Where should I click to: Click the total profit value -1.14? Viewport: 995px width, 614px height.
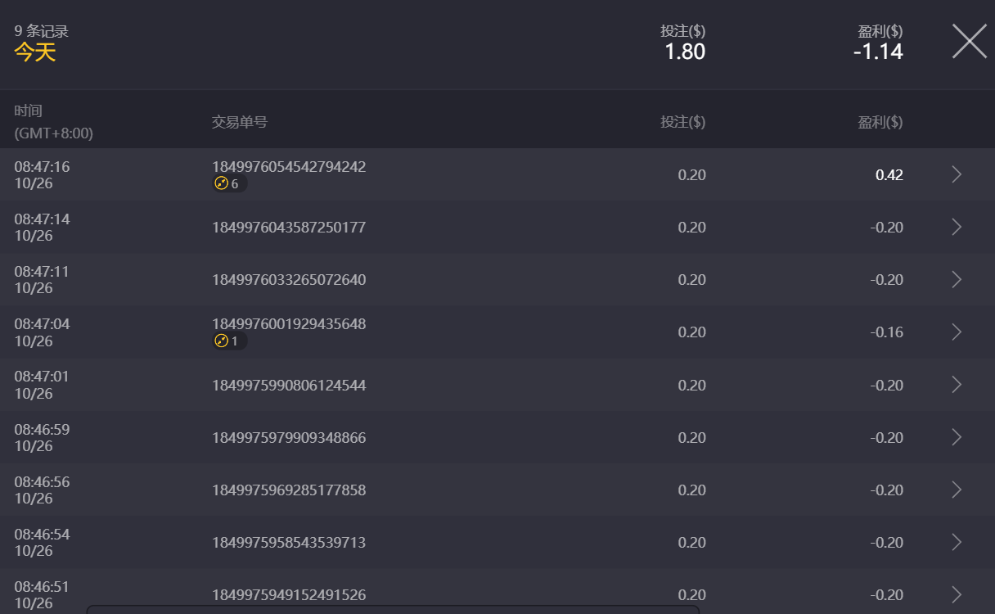pos(880,52)
